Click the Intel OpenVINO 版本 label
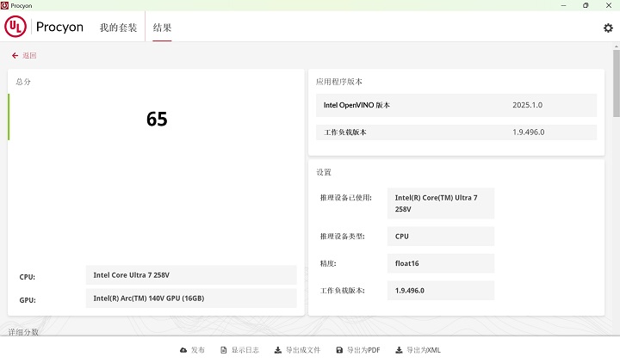 356,105
